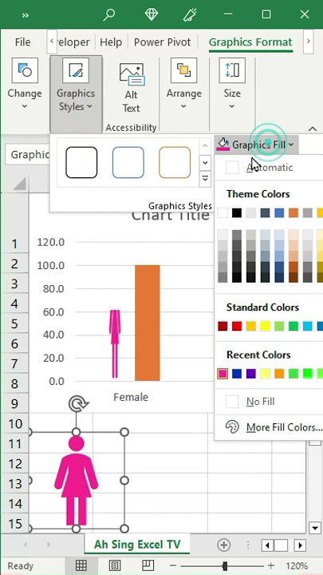Add a new sheet with plus icon
Viewport: 323px width, 575px height.
point(224,545)
